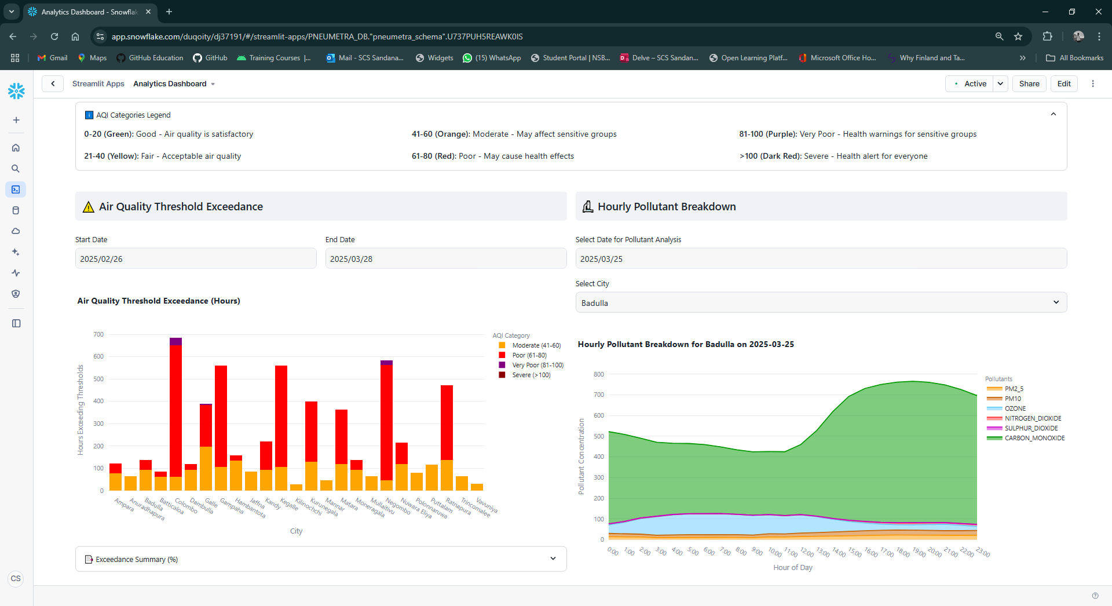The height and width of the screenshot is (606, 1112).
Task: Open Search from the sidebar
Action: coord(16,169)
